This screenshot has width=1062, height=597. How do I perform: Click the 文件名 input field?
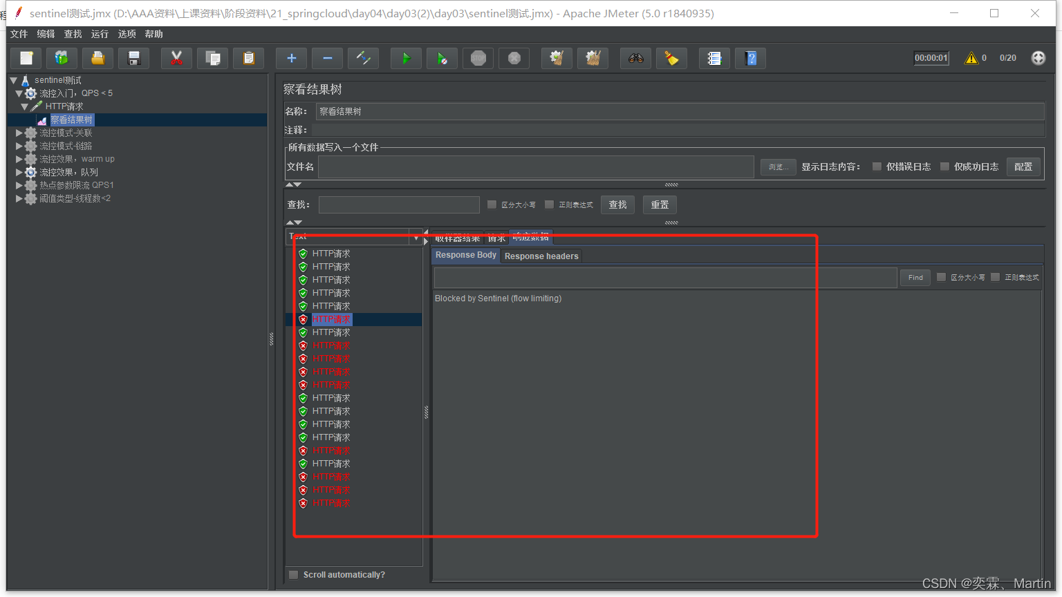[535, 167]
